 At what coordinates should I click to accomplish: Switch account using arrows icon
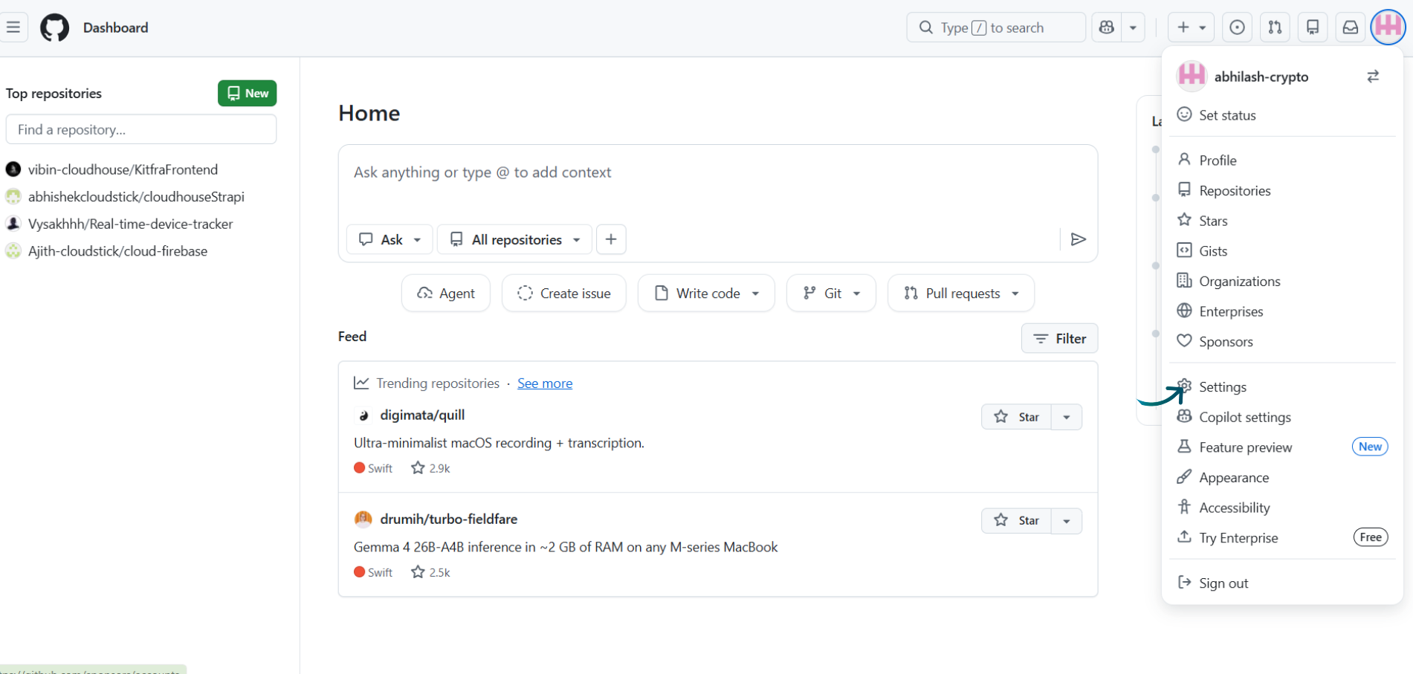(x=1373, y=77)
